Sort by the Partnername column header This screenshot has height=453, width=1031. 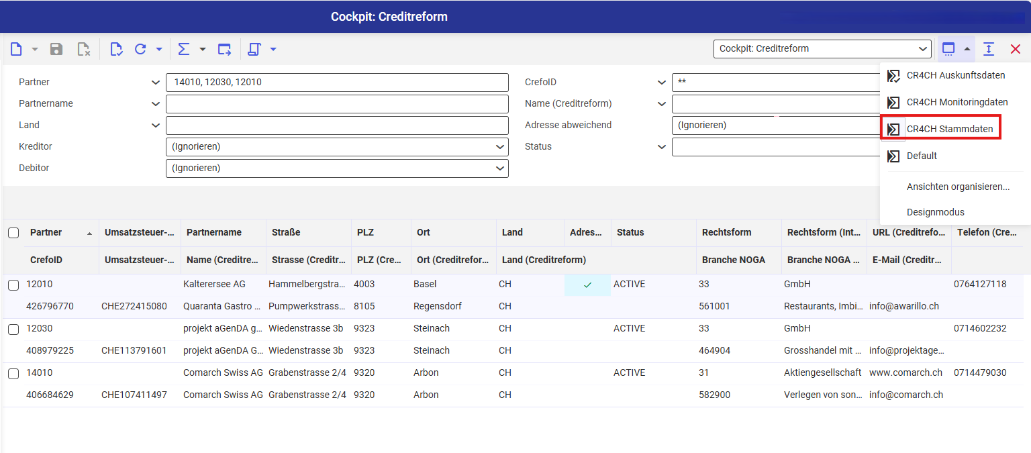(x=213, y=233)
